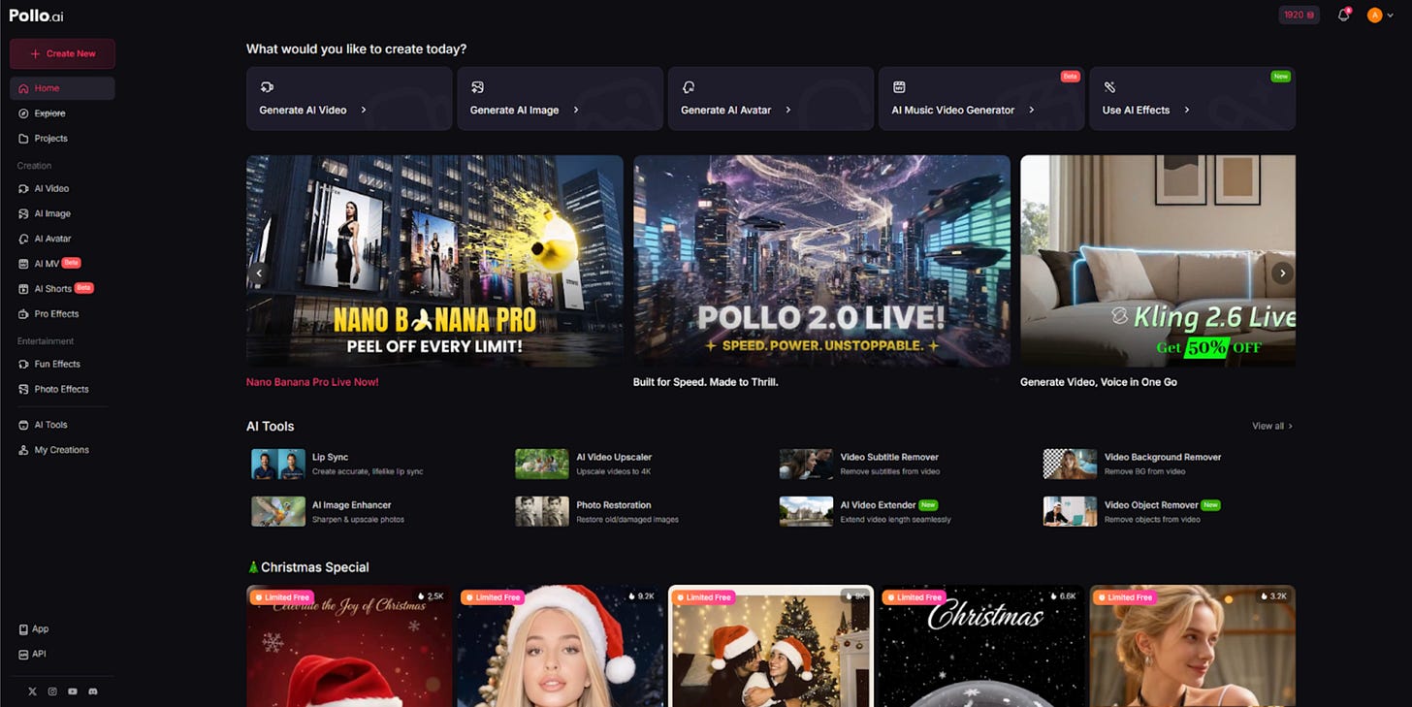The width and height of the screenshot is (1412, 707).
Task: Open the Home sidebar item
Action: [62, 88]
